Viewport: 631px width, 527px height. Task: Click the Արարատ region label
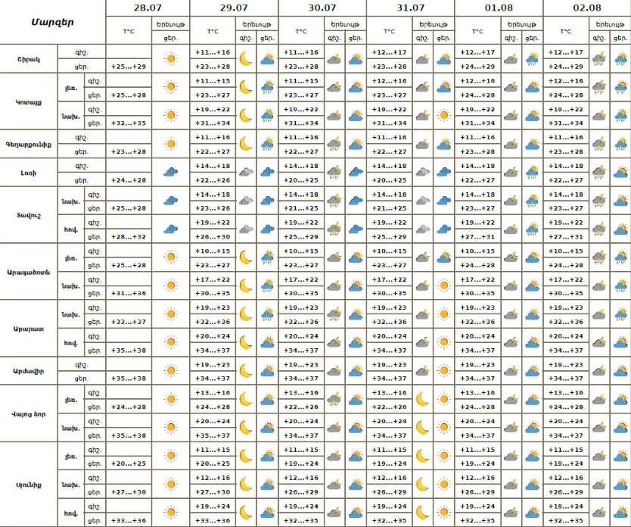click(29, 329)
